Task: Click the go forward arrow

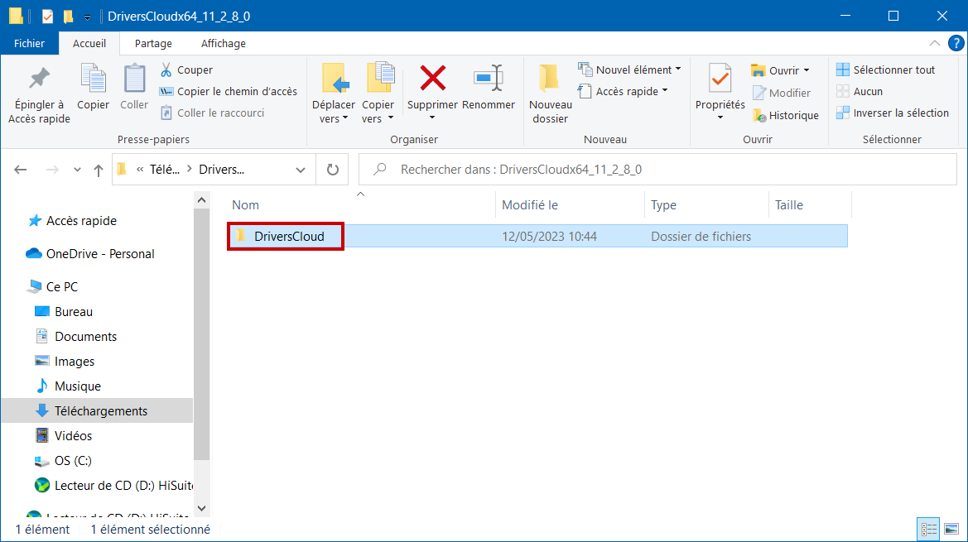Action: (52, 170)
